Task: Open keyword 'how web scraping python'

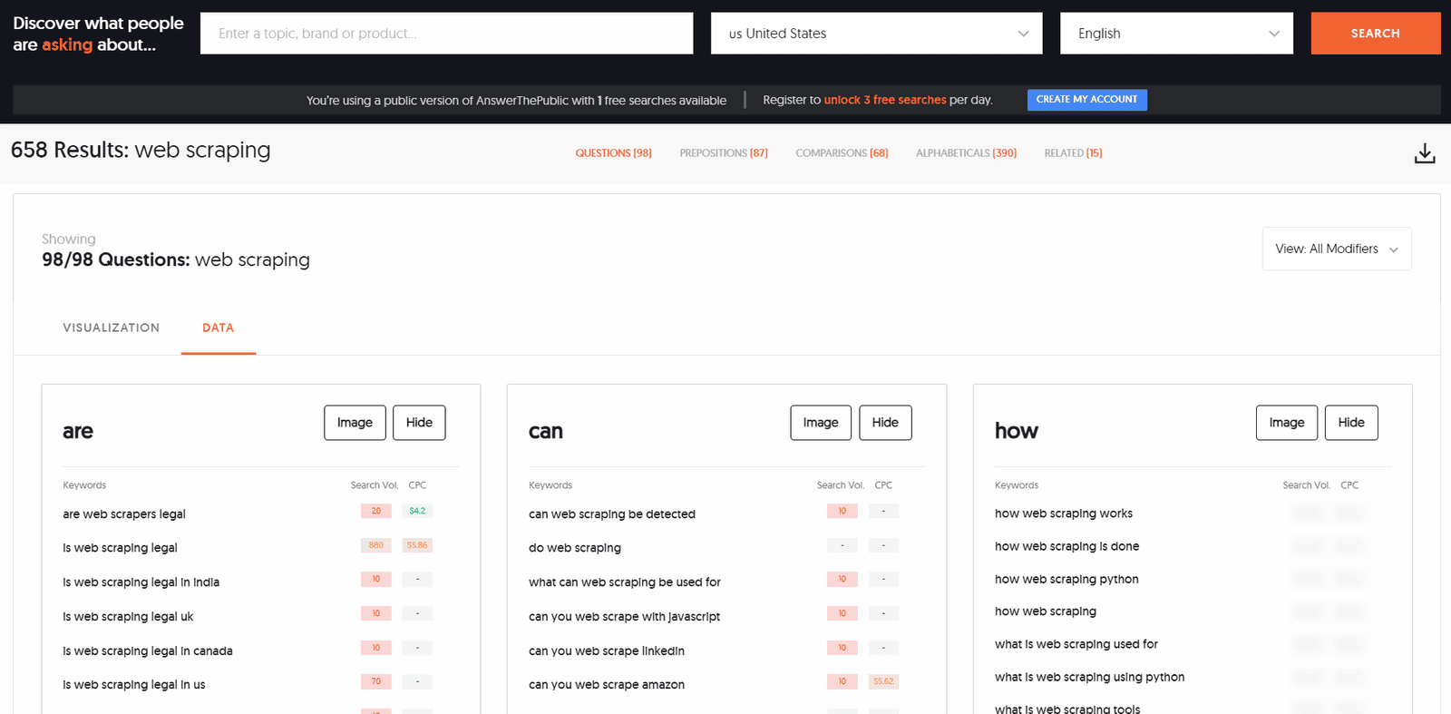Action: click(x=1066, y=579)
